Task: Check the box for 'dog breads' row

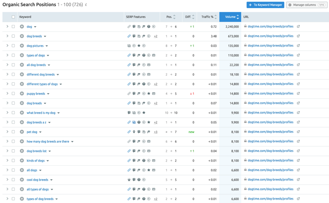Action: click(13, 103)
